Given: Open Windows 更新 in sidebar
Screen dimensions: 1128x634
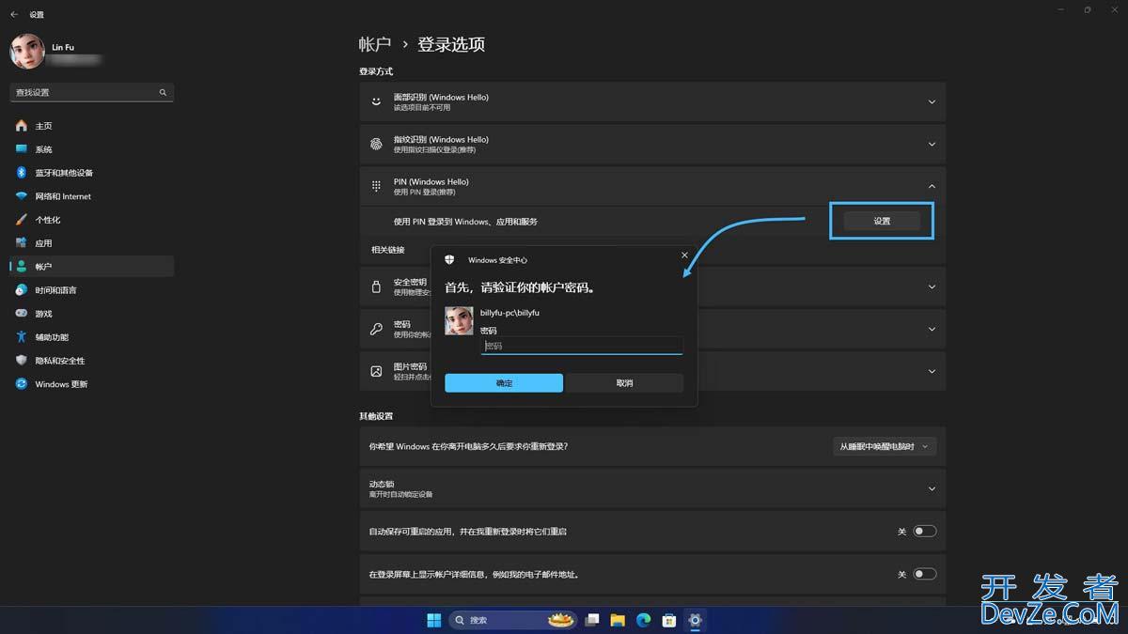Looking at the screenshot, I should click(x=91, y=384).
